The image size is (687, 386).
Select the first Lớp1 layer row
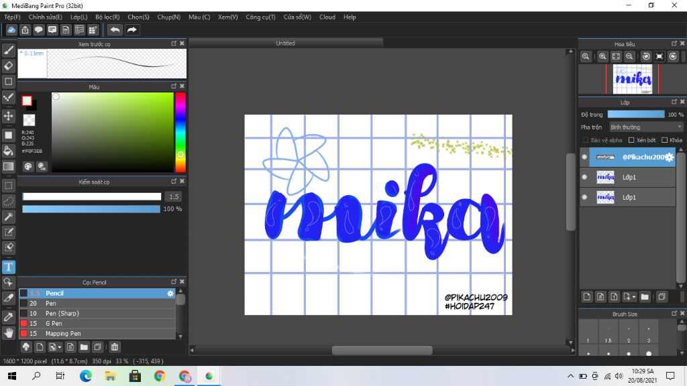click(628, 177)
